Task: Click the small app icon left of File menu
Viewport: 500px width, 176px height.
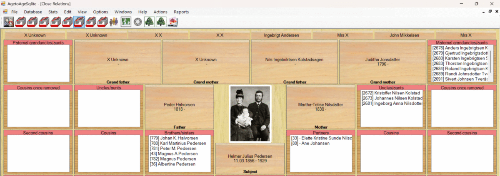Action: (x=5, y=12)
